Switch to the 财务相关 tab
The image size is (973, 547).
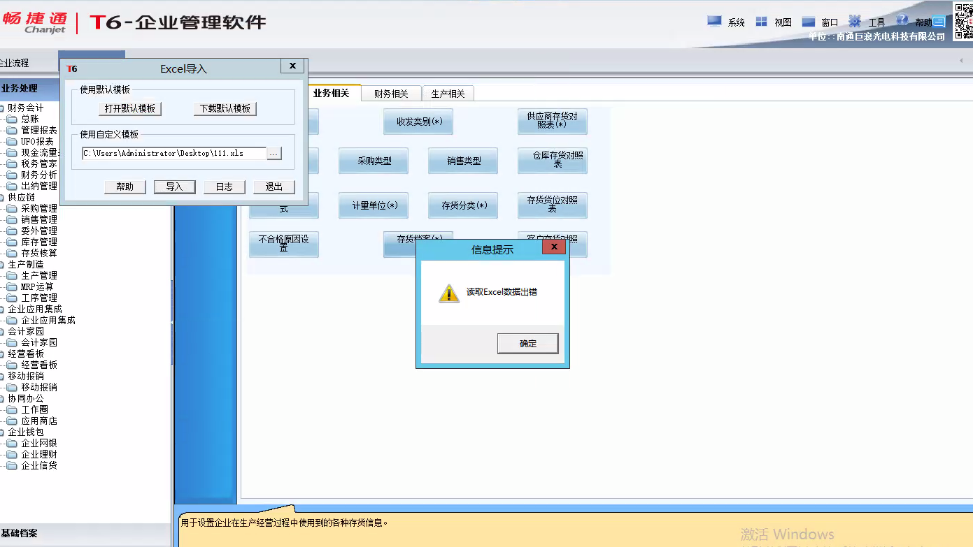[391, 94]
